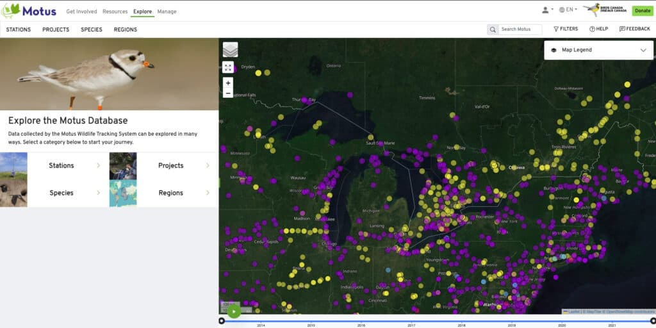This screenshot has height=328, width=656.
Task: Toggle fullscreen map view
Action: click(228, 67)
